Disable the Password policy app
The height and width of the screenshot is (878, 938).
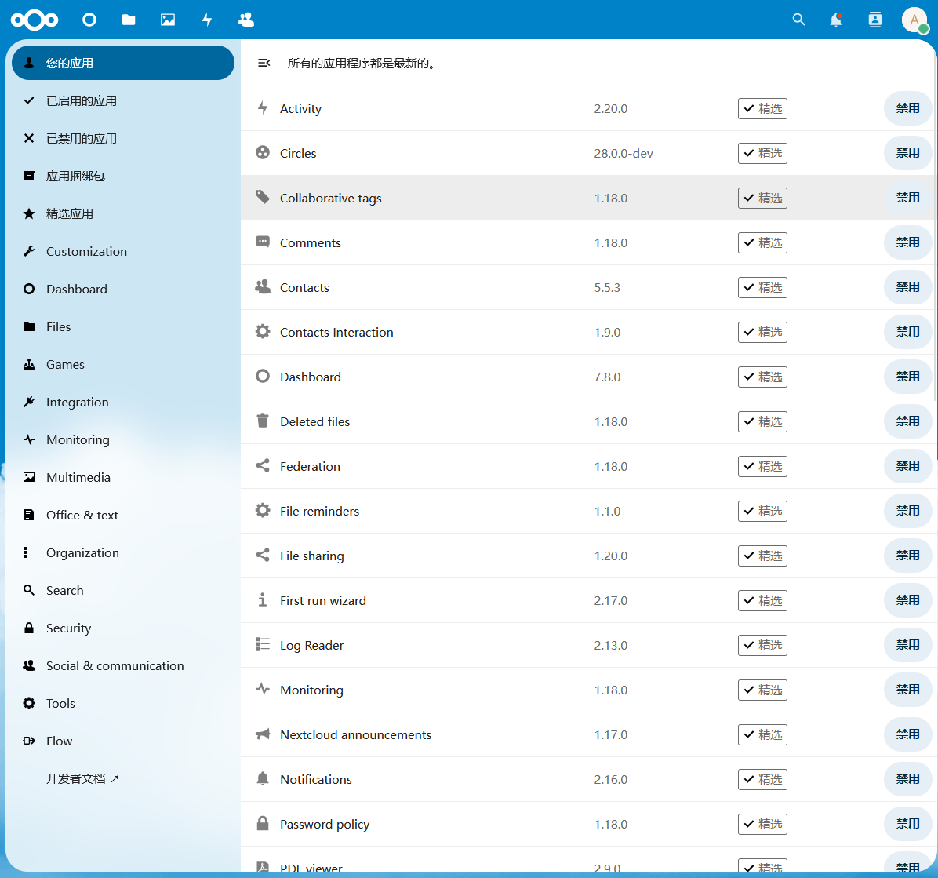click(x=907, y=824)
